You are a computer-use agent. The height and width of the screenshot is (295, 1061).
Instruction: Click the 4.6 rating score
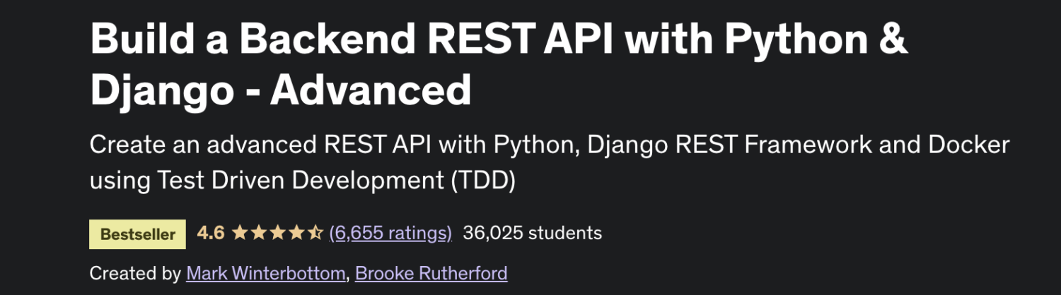point(211,233)
